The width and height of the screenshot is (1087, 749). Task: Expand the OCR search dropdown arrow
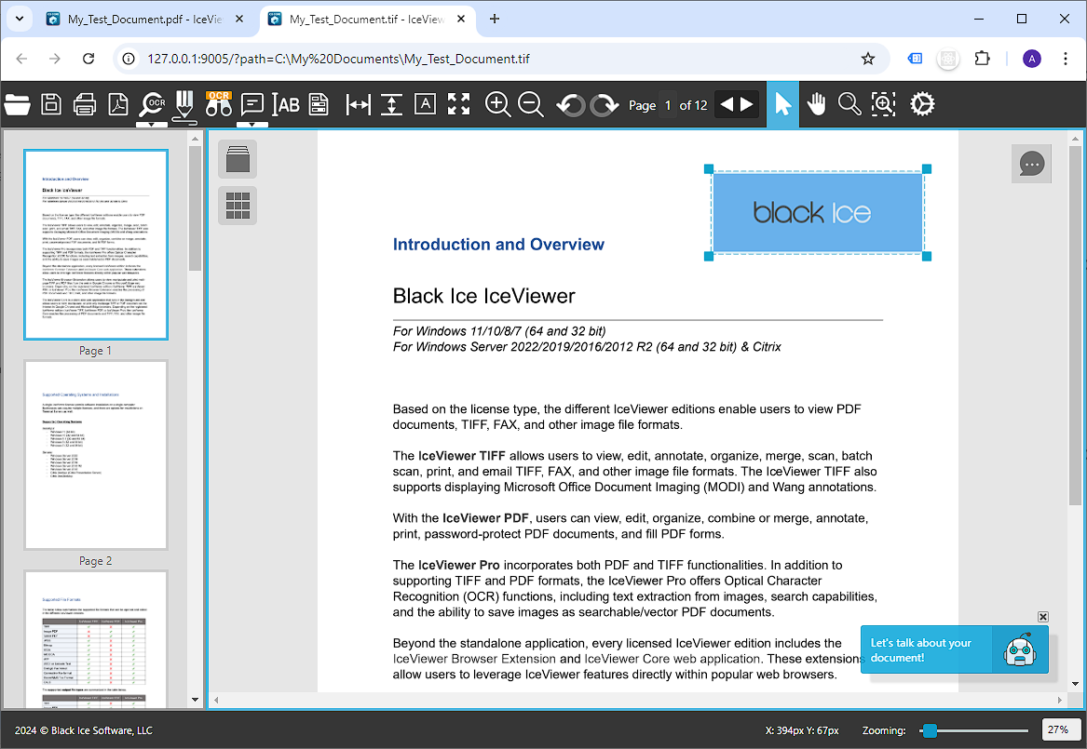[152, 125]
